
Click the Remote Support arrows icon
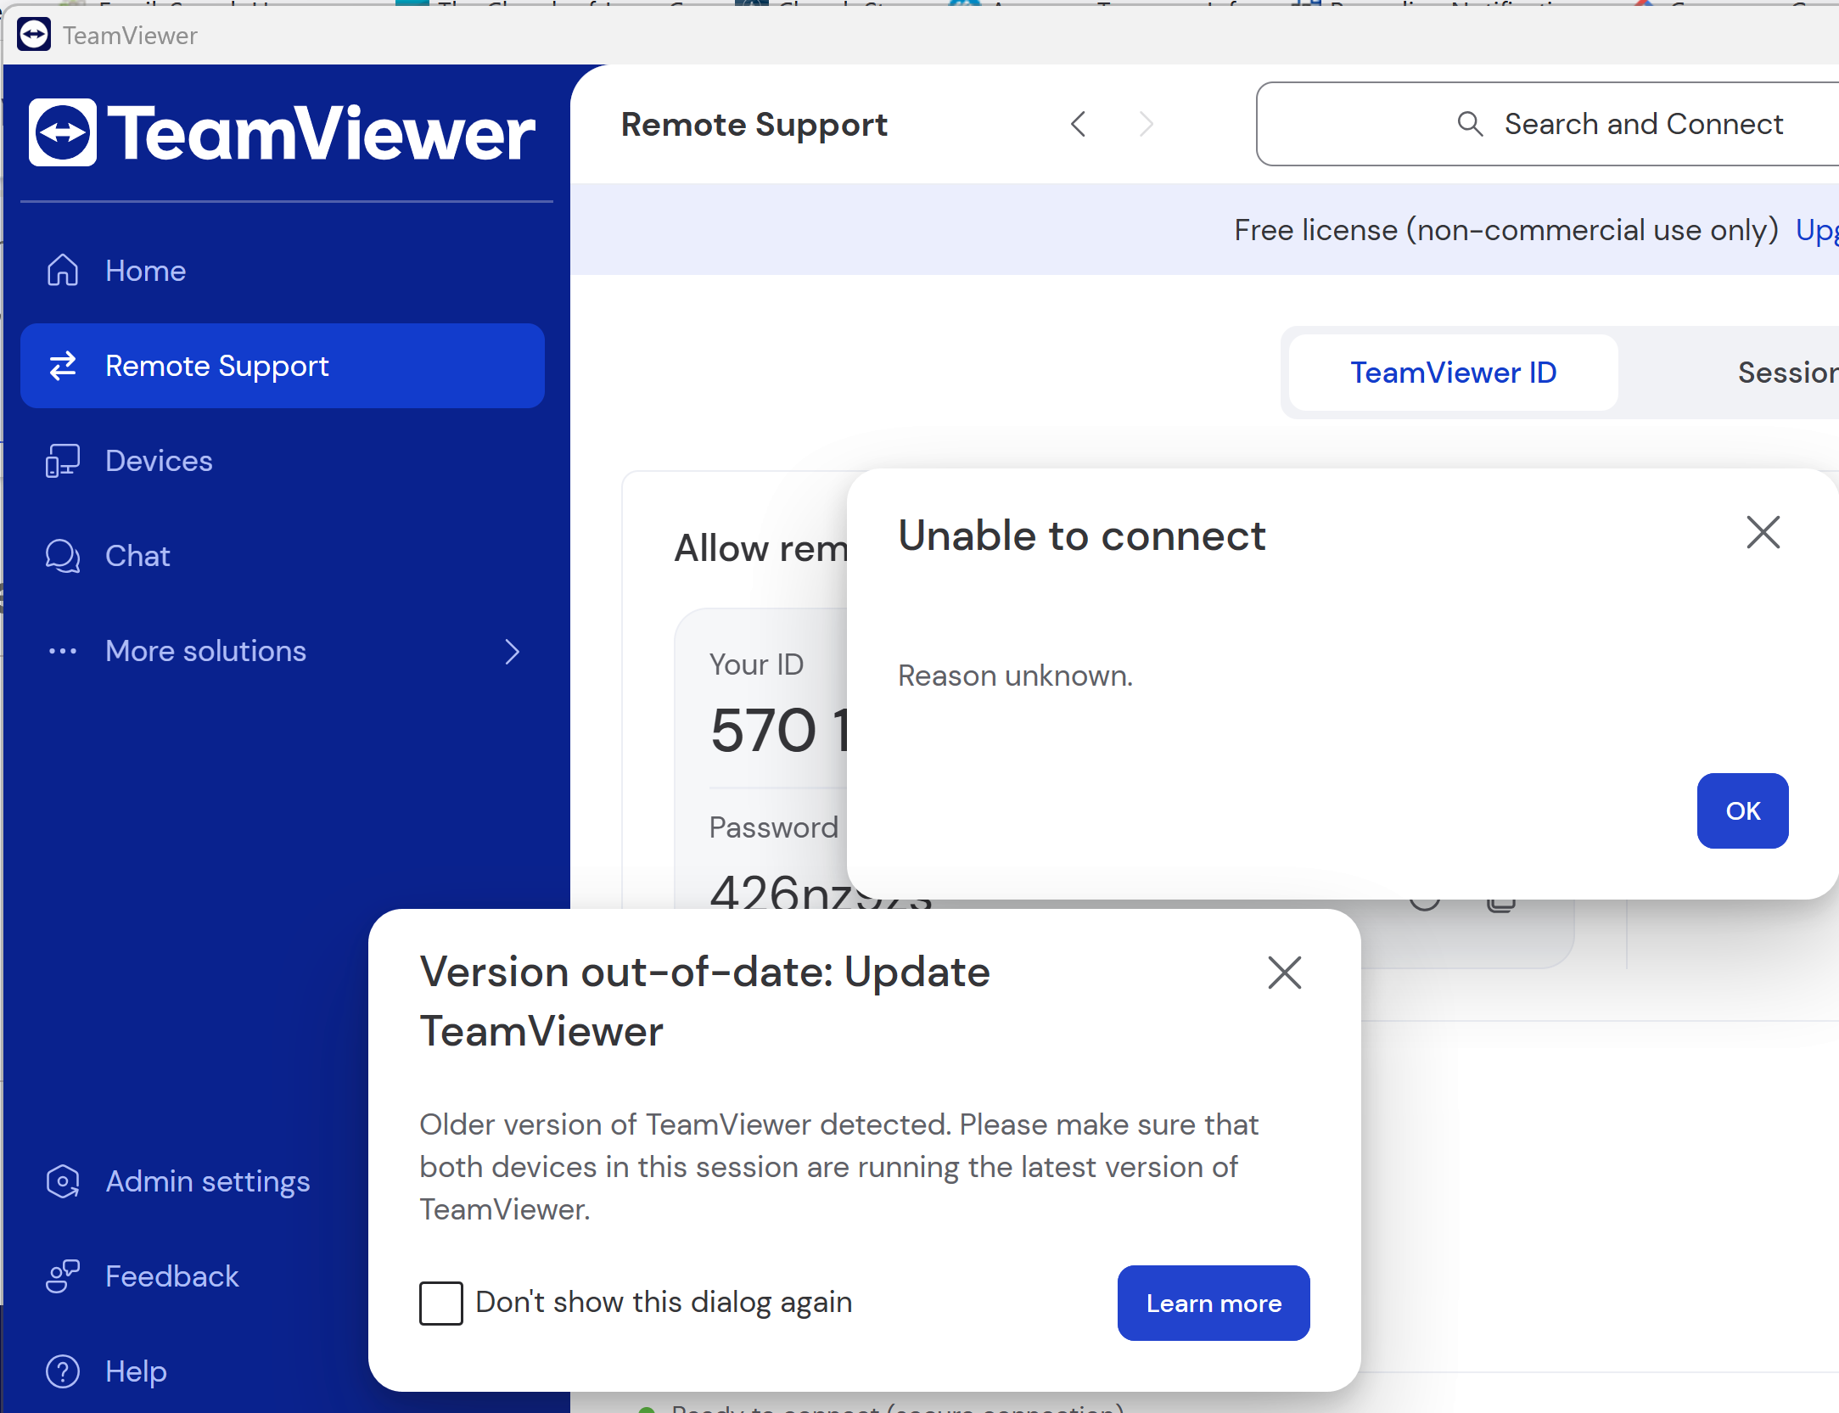63,366
